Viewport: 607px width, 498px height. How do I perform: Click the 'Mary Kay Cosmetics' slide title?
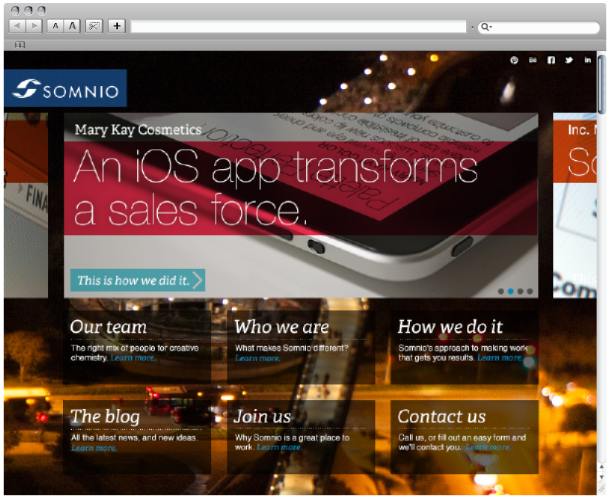point(138,130)
